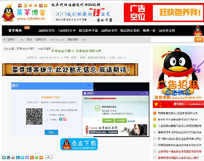Share to Sina Weibo eye icon
The width and height of the screenshot is (204, 161).
coord(13,157)
